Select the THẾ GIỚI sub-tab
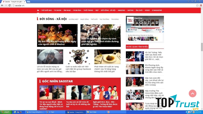The height and width of the screenshot is (114, 203). pos(94,19)
